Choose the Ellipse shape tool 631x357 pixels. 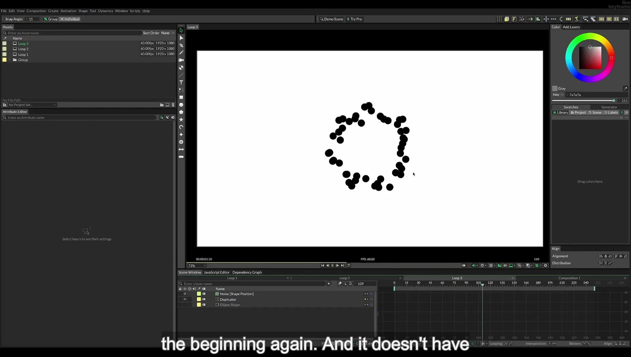(181, 105)
